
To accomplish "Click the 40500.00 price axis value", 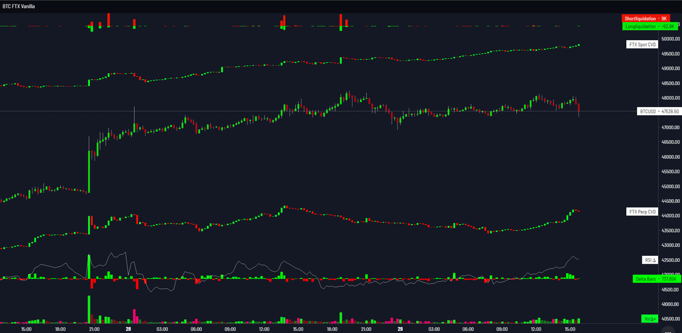I will point(670,319).
